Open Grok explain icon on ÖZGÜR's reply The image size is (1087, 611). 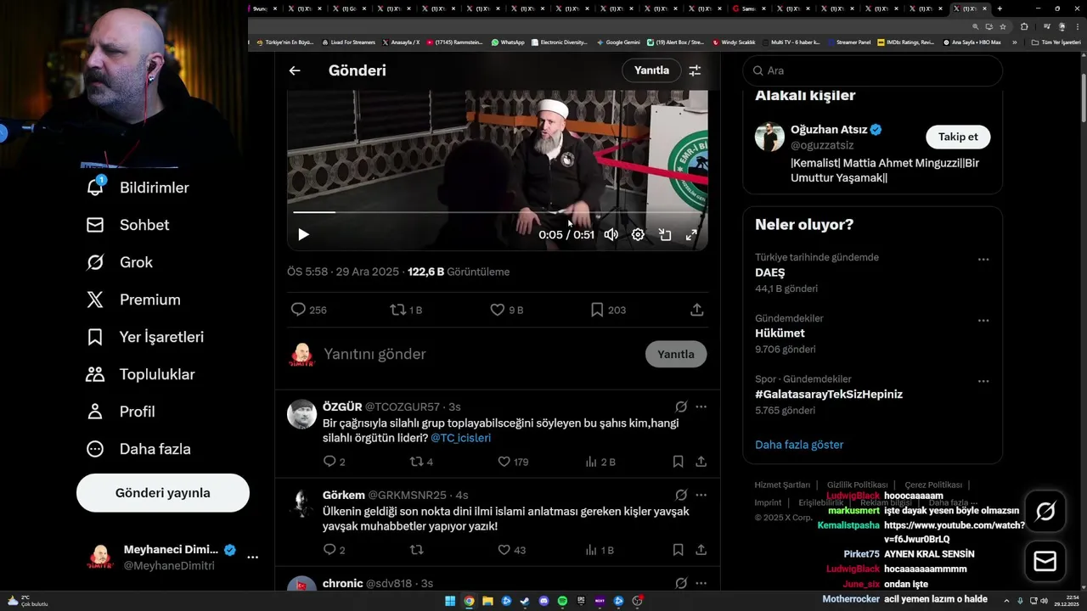[681, 406]
